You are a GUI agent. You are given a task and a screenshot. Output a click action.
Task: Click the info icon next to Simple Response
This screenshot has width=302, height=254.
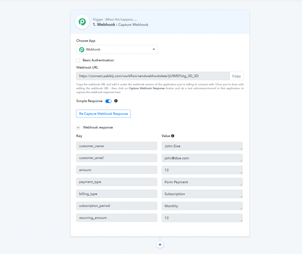tap(116, 101)
